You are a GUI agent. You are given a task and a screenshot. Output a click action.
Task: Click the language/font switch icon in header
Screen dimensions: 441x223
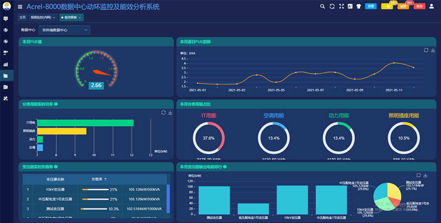click(x=350, y=7)
